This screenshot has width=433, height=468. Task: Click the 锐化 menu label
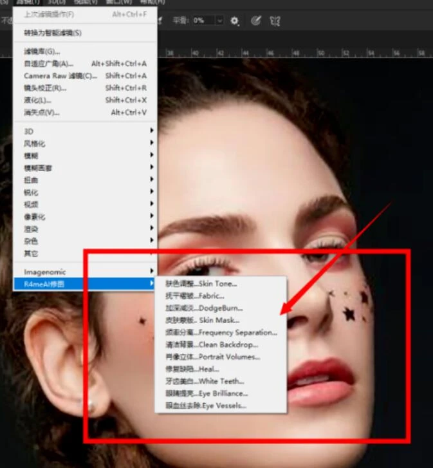(x=31, y=192)
